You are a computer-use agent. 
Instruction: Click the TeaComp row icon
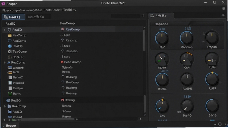coord(10,51)
